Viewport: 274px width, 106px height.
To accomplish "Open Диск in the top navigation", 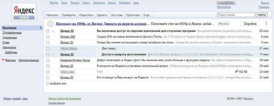I will point(64,3).
